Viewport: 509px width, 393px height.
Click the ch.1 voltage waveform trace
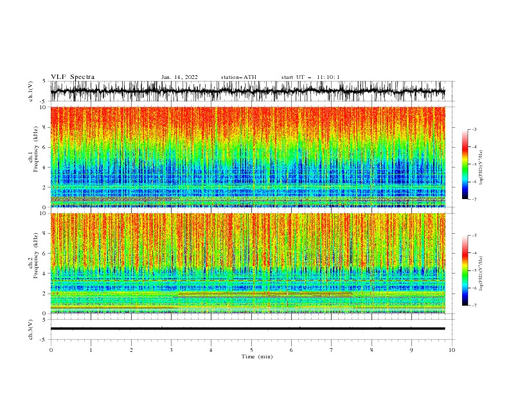pyautogui.click(x=247, y=91)
